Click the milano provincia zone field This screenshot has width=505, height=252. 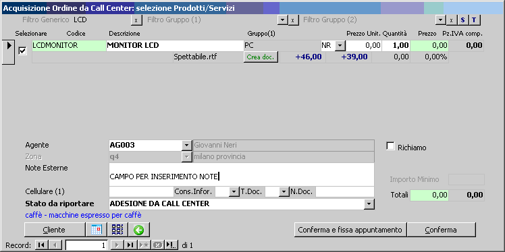(284, 157)
